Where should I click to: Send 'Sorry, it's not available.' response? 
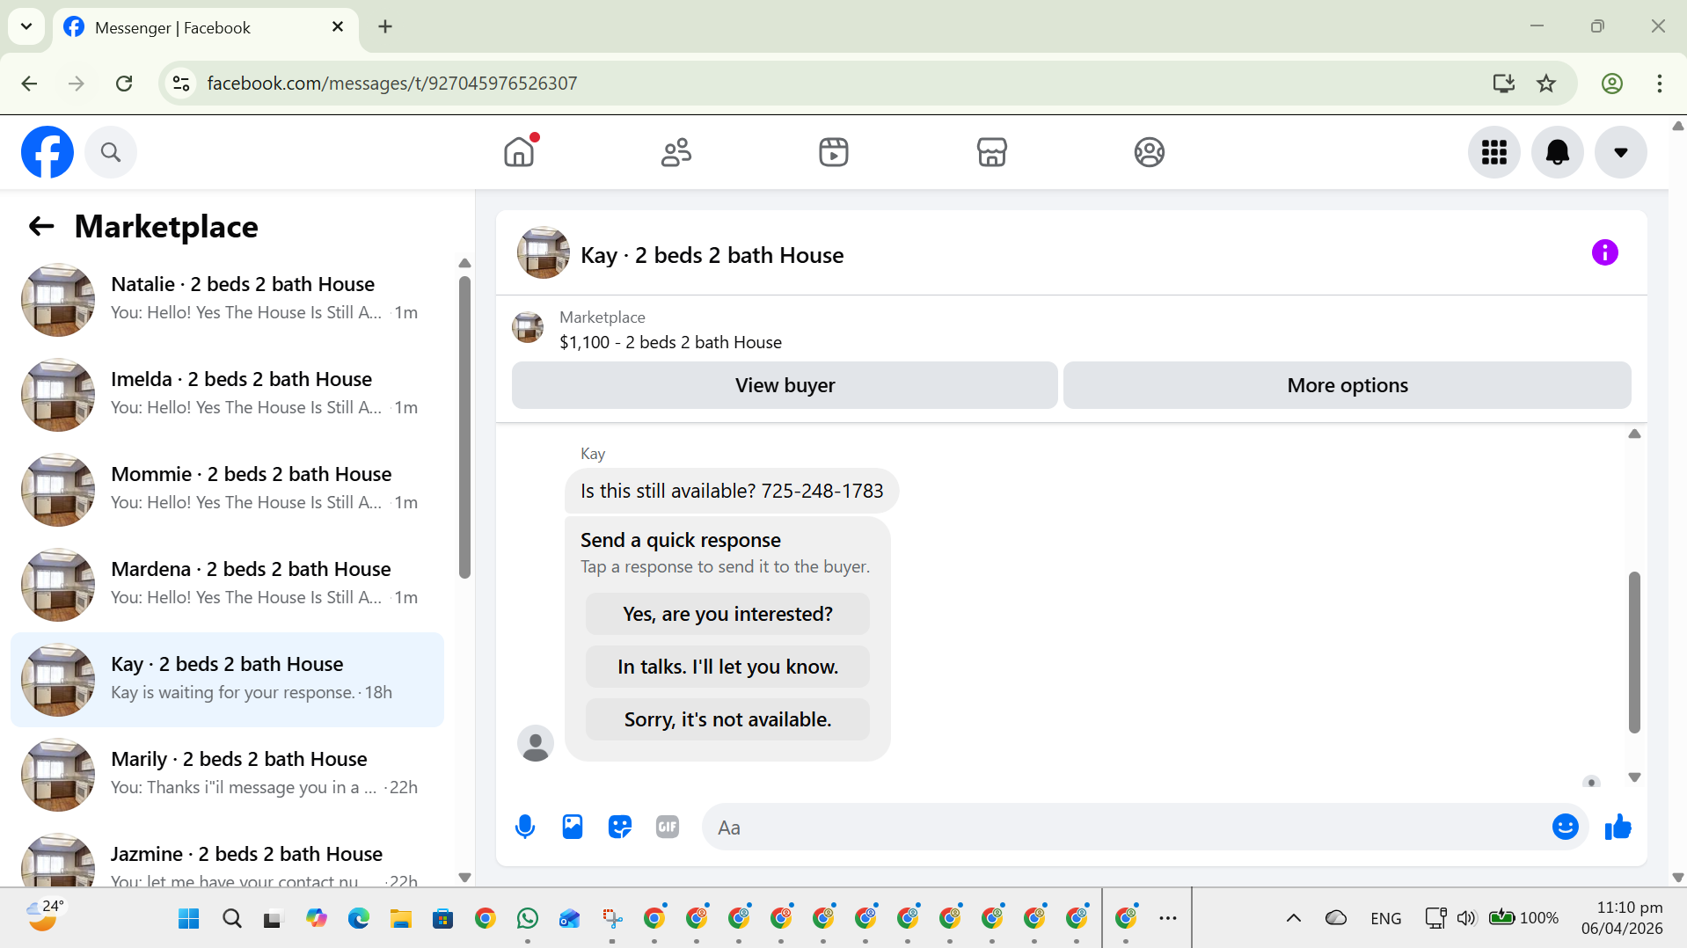tap(727, 719)
